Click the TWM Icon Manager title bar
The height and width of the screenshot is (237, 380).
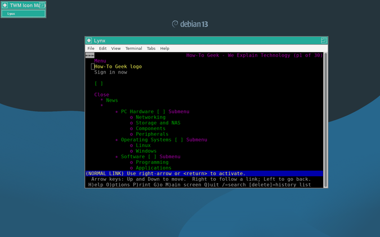(23, 5)
